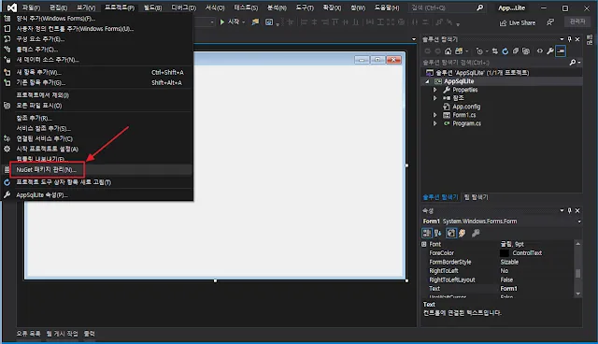Click Events lightning icon in Properties
Image resolution: width=598 pixels, height=344 pixels.
[x=462, y=233]
